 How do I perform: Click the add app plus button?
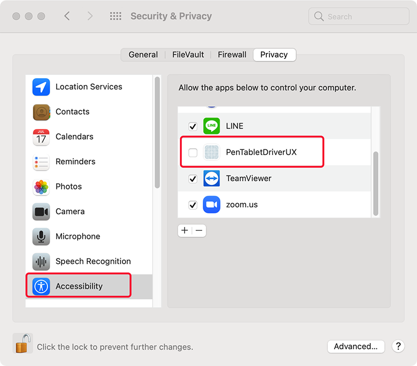coord(185,231)
